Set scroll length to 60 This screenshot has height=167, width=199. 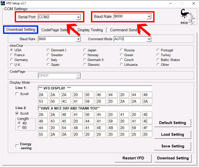(19, 128)
